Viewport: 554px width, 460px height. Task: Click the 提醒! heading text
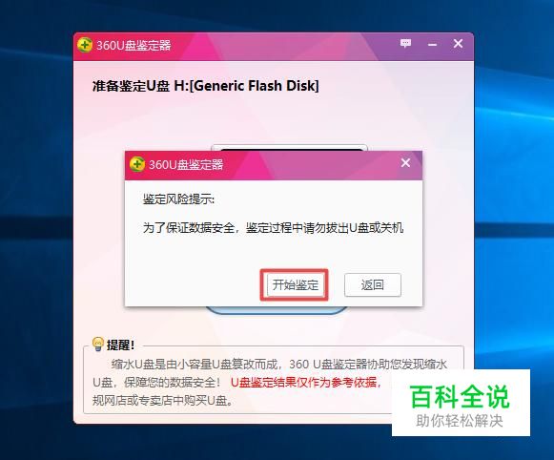tap(120, 345)
